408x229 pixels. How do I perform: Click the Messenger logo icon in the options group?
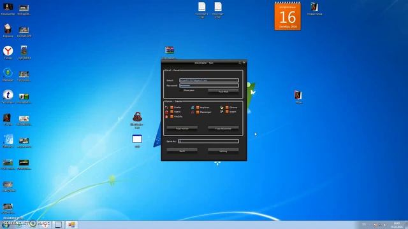point(193,112)
